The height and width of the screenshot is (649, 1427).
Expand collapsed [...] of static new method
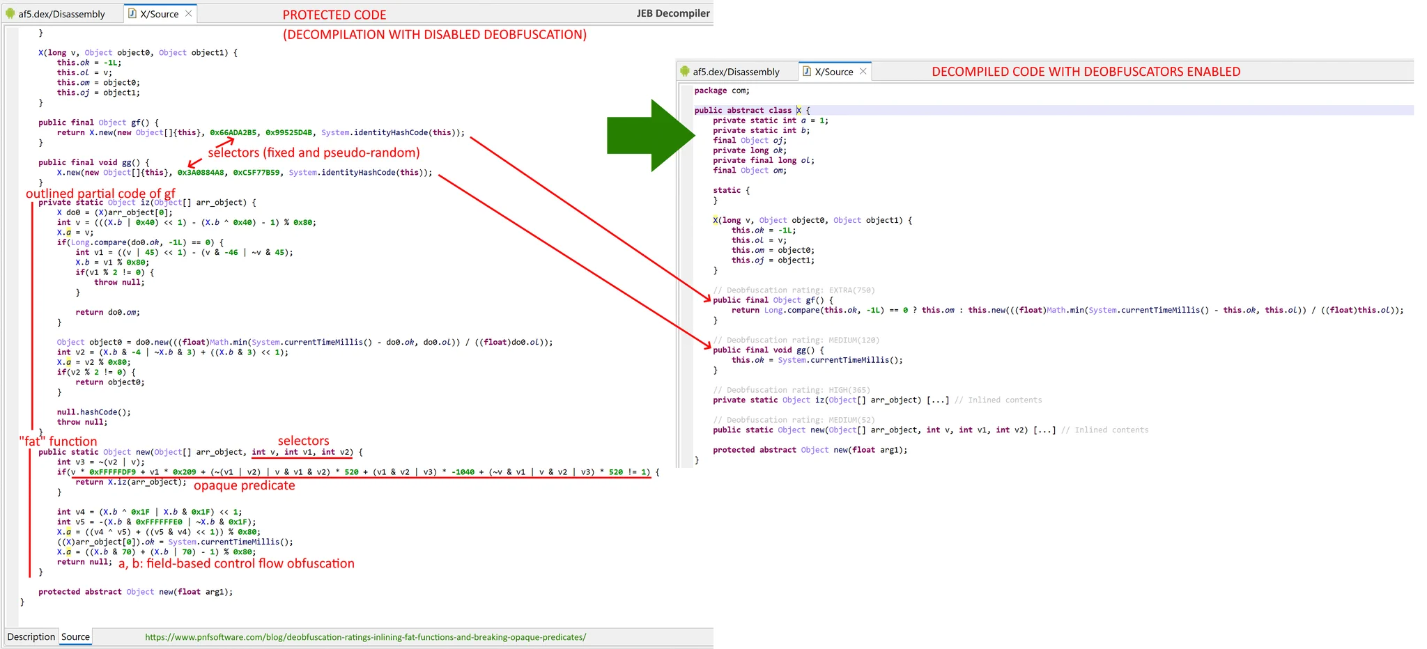pos(1044,430)
